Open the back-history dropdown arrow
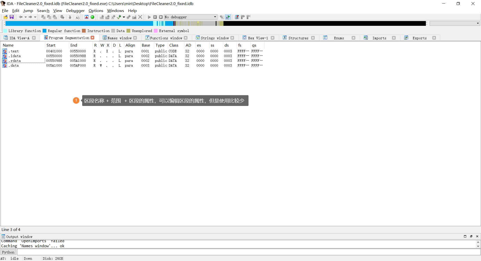 point(26,17)
